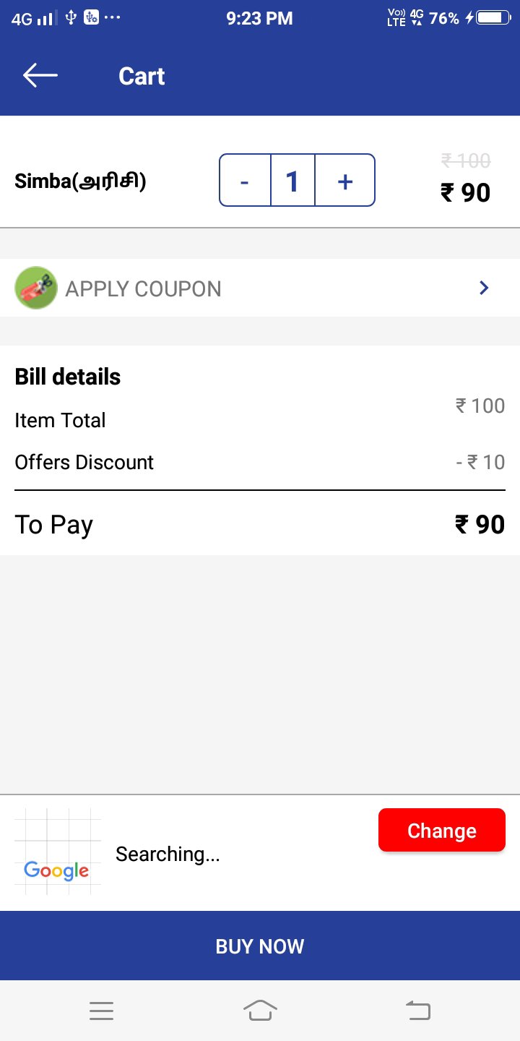The width and height of the screenshot is (520, 1041).
Task: Open Android recent apps menu icon
Action: [x=101, y=1011]
